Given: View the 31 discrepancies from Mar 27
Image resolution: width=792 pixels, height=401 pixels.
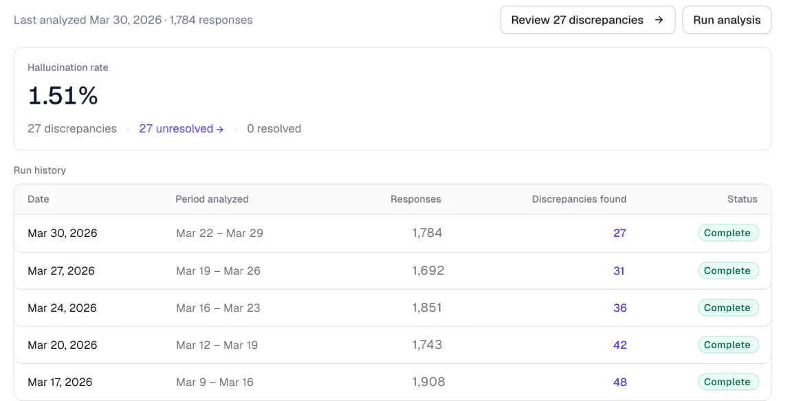Looking at the screenshot, I should click(619, 271).
